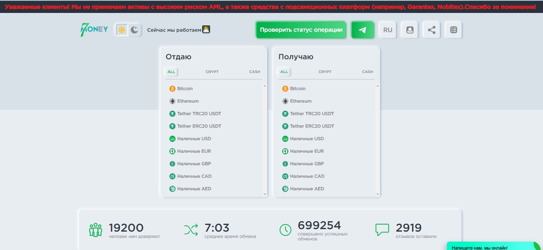
Task: Click Bitcoin icon in Отдаю list
Action: click(172, 88)
